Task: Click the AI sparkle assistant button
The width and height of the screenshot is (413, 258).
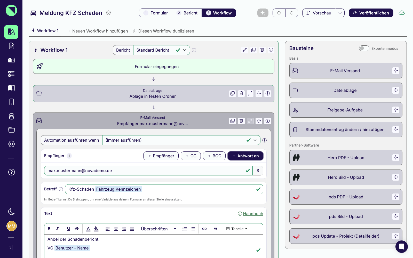Action: coord(263,13)
